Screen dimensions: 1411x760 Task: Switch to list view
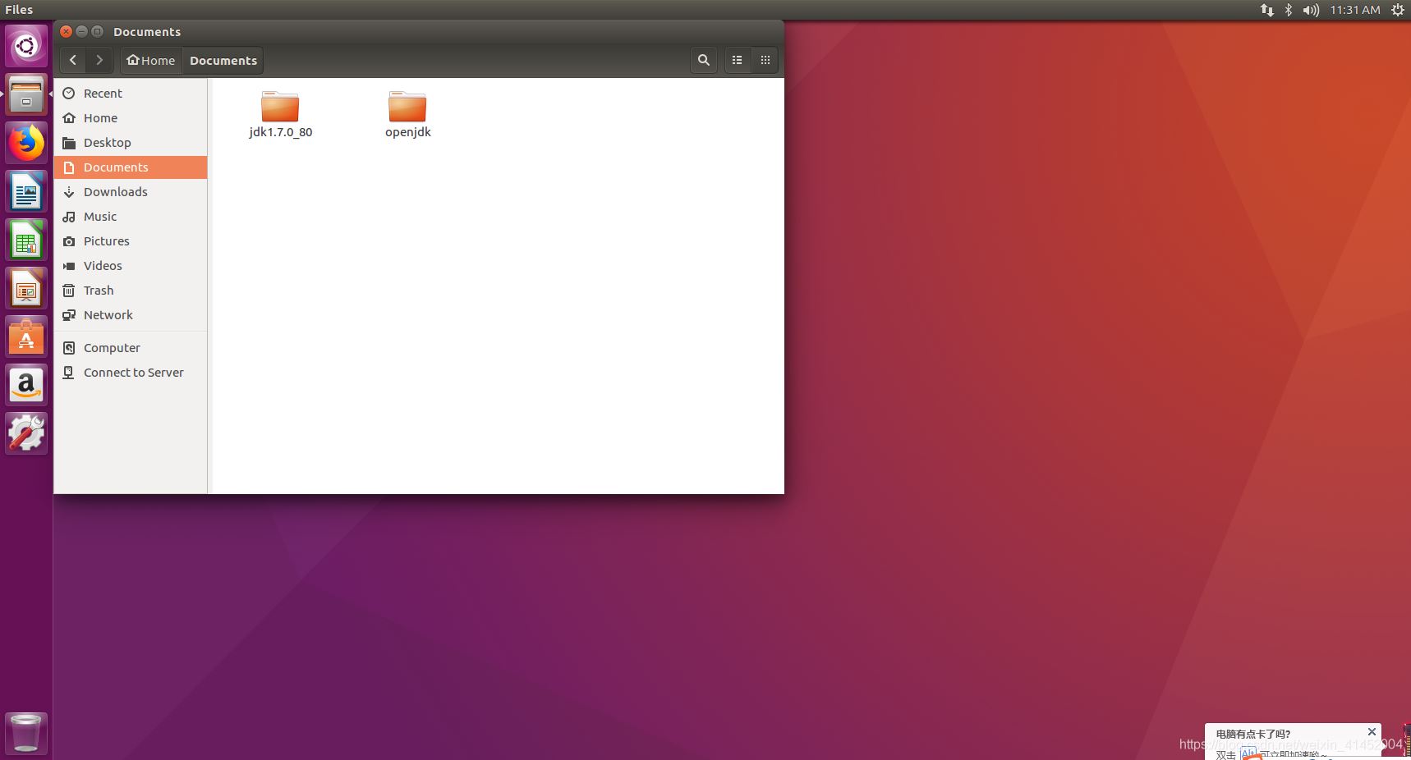[x=737, y=60]
